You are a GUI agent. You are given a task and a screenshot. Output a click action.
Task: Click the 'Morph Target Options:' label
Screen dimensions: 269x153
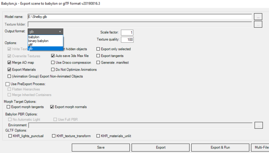point(20,102)
